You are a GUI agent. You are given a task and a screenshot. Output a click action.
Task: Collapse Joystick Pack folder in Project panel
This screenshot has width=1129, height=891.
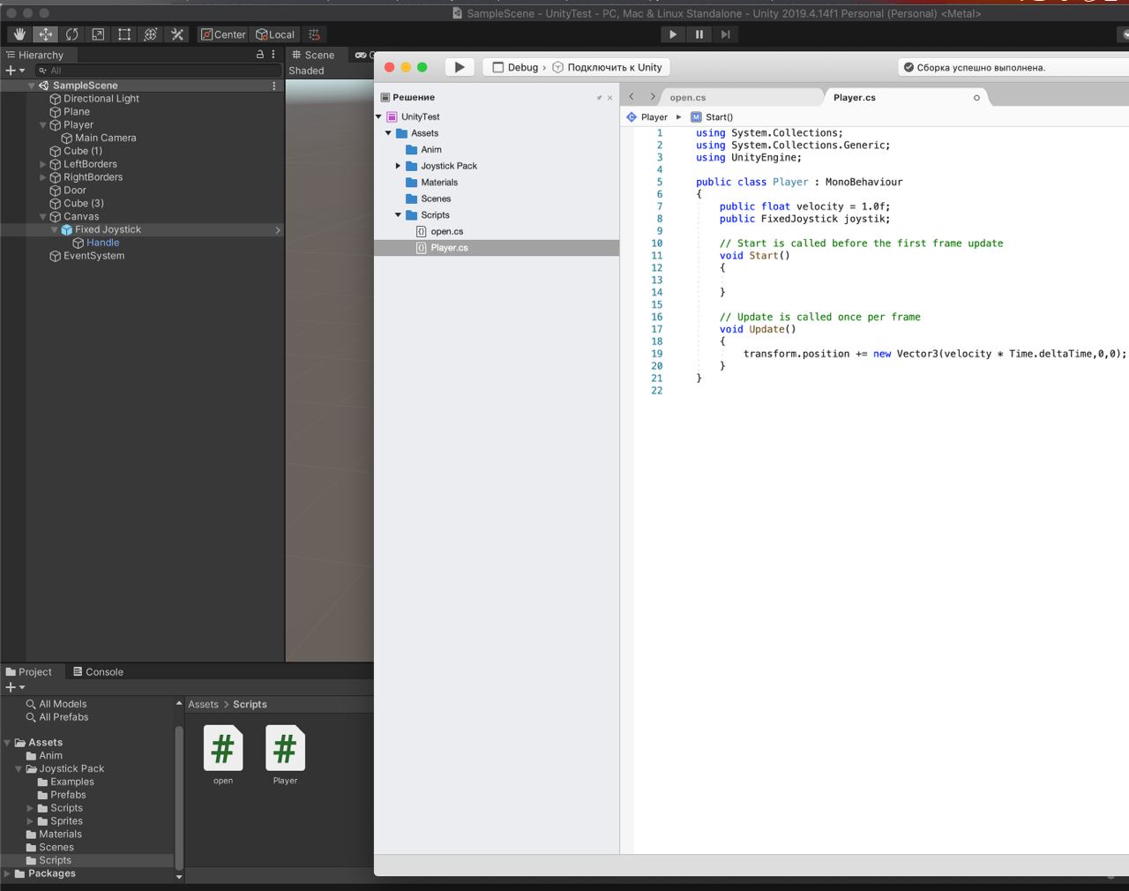19,769
